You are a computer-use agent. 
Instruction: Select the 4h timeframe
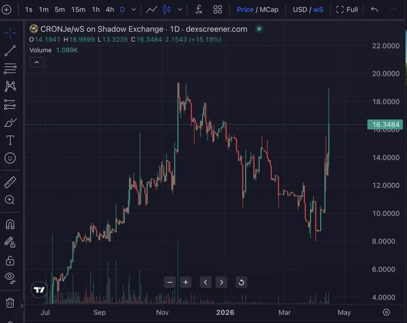pos(110,10)
